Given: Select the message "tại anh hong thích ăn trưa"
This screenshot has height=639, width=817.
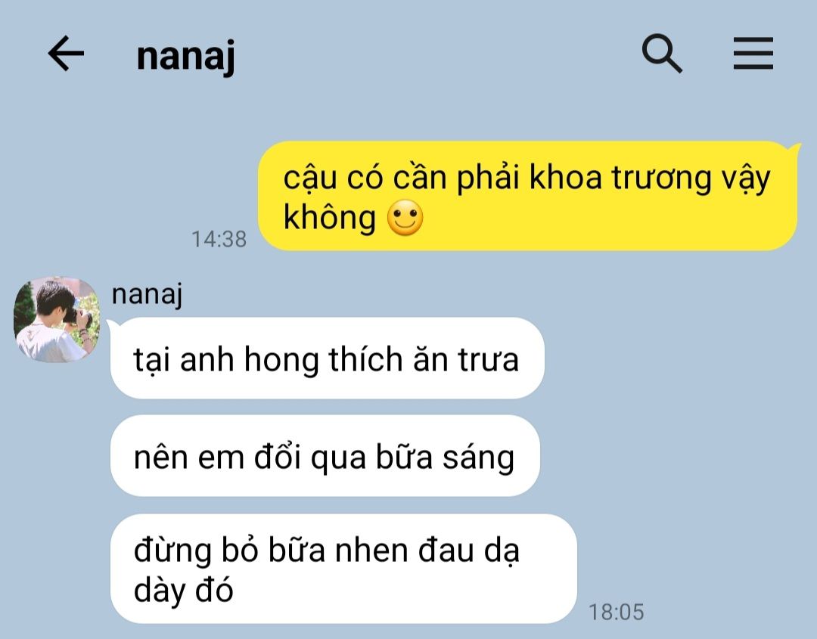Looking at the screenshot, I should pyautogui.click(x=328, y=358).
